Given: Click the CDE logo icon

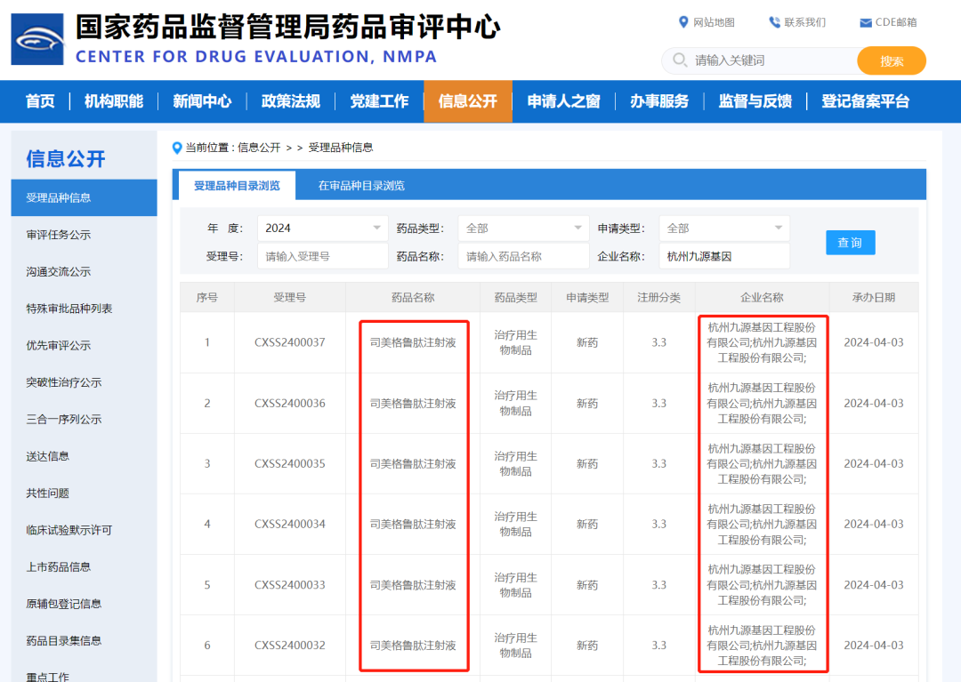Looking at the screenshot, I should 37,39.
